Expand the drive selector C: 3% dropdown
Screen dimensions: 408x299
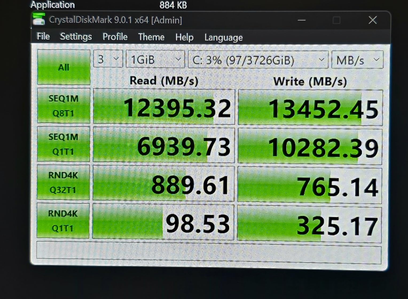tap(258, 60)
